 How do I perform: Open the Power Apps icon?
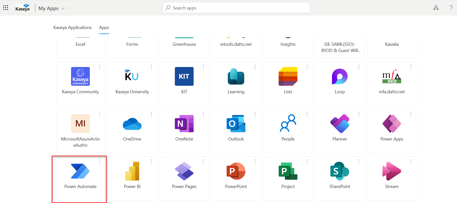pyautogui.click(x=392, y=123)
